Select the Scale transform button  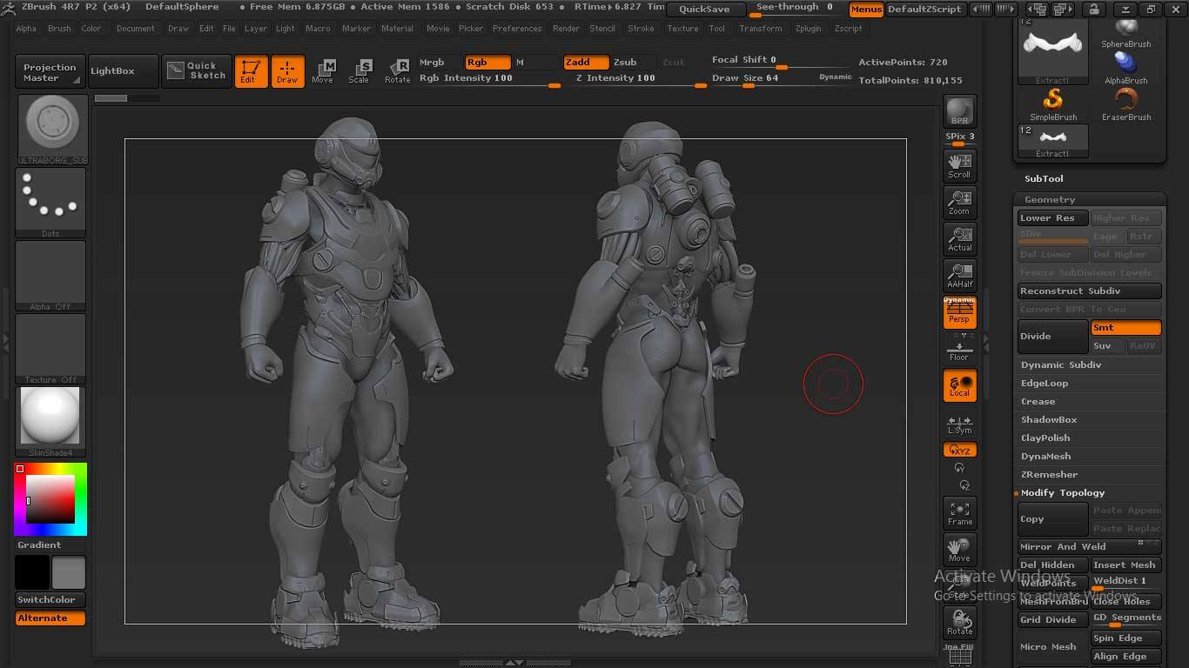(x=359, y=71)
